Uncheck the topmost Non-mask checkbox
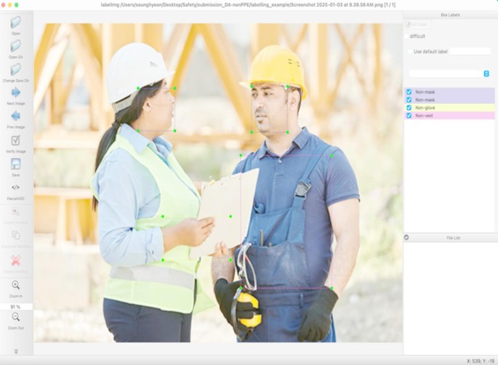498x365 pixels. coord(409,92)
